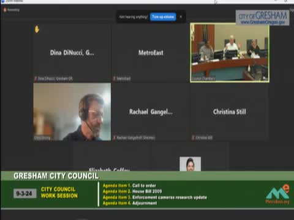Click muted mic icon on MetroEast label
Image resolution: width=294 pixels, height=220 pixels.
point(115,79)
